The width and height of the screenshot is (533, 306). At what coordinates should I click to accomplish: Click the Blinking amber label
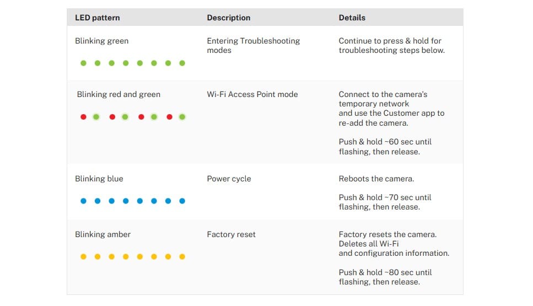tap(103, 235)
